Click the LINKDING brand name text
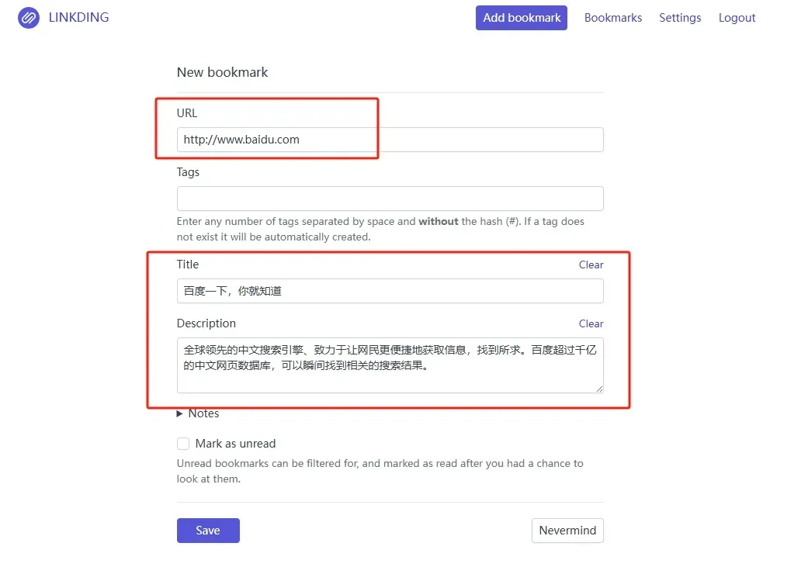 (78, 17)
